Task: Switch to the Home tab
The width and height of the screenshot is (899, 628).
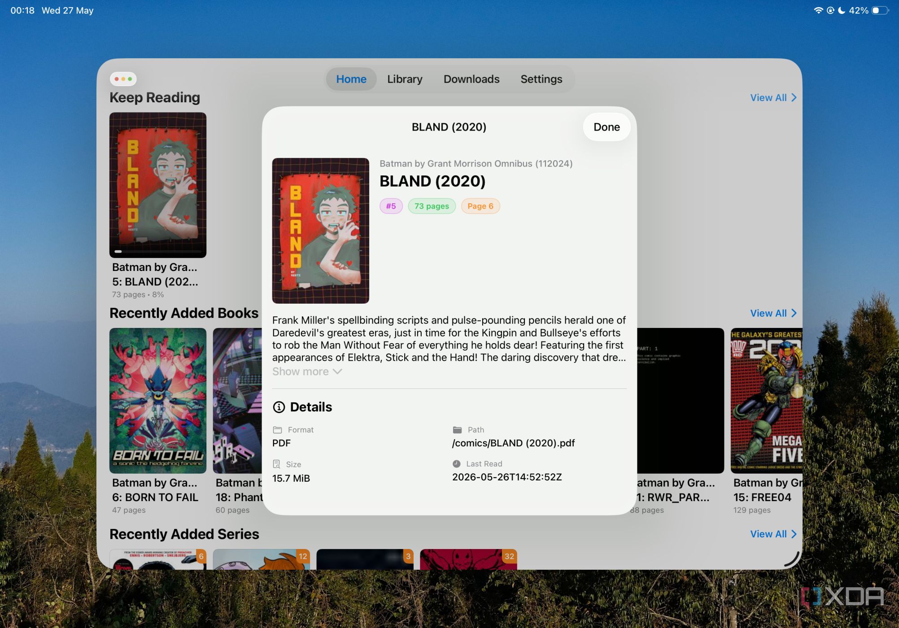Action: [351, 79]
